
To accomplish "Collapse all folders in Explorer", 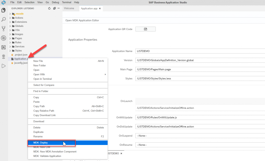I will [54, 8].
